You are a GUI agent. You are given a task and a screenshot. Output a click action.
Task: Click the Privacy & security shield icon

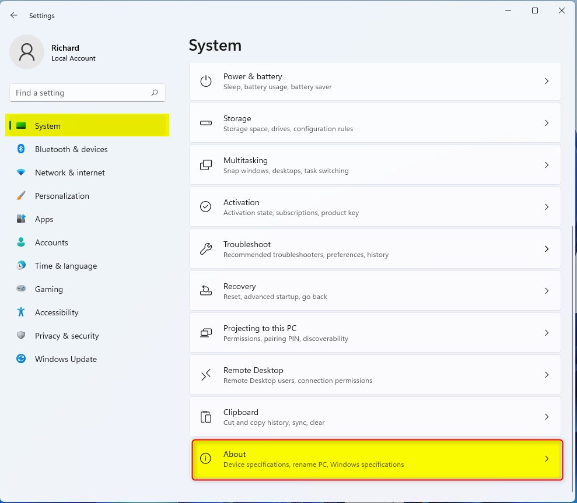[x=21, y=336]
